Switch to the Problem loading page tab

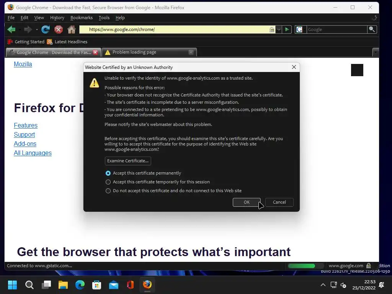point(149,52)
